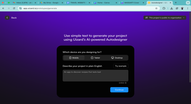
Task: Open the browser Downloads icon
Action: 171,8
